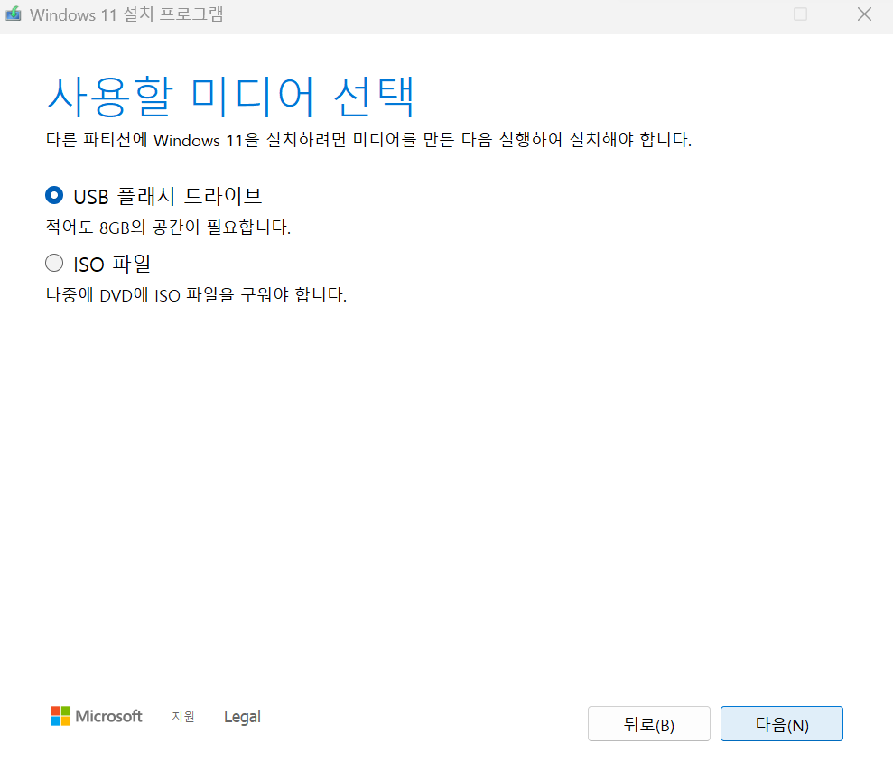The image size is (893, 762).
Task: Click the text 나중에 DVD에 ISO 파일을 구워야 합니다.
Action: pos(197,295)
